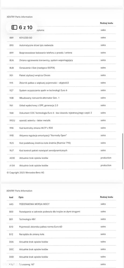Click the Copyright 2025 Mercedes-Benz AG text
Viewport: 124px width, 268px height.
click(25, 172)
